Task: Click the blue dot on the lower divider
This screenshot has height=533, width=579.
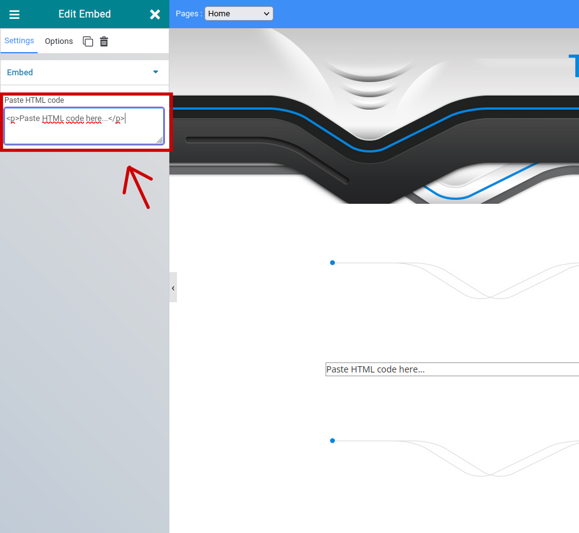Action: pos(332,441)
